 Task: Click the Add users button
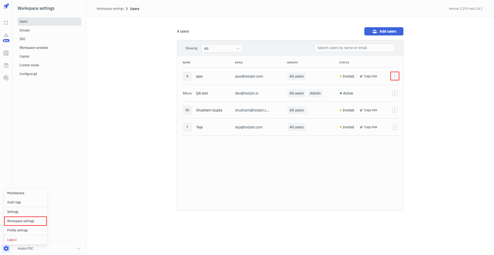pyautogui.click(x=384, y=31)
